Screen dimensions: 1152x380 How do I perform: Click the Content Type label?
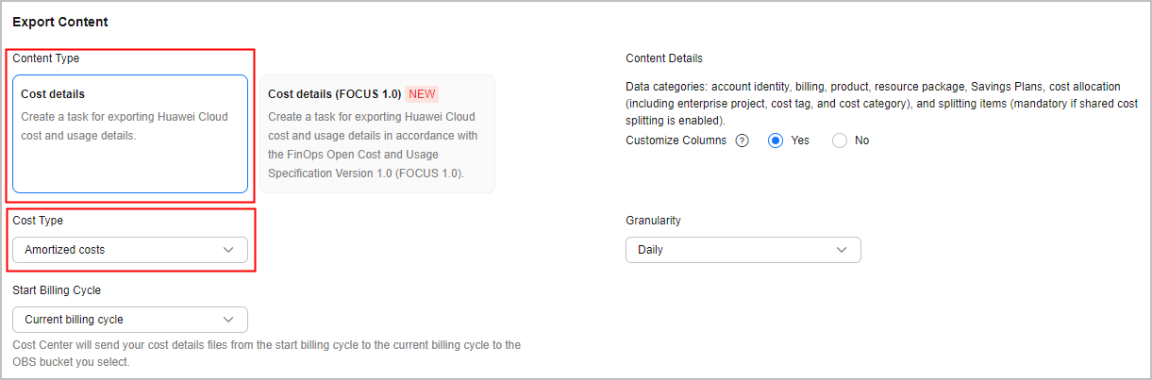[46, 58]
